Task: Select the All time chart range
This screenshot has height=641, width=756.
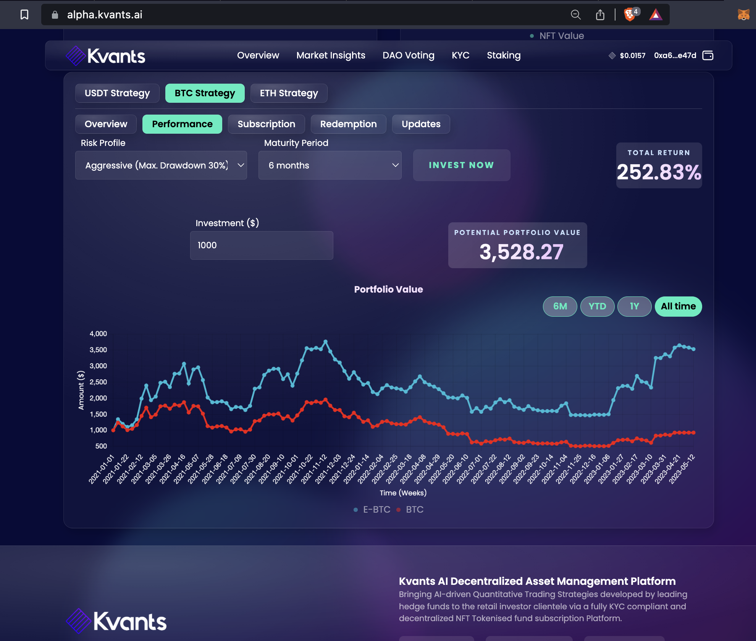Action: click(678, 306)
